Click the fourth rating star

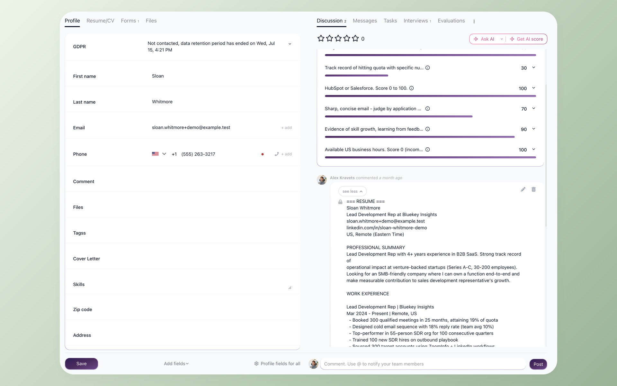[x=347, y=39]
